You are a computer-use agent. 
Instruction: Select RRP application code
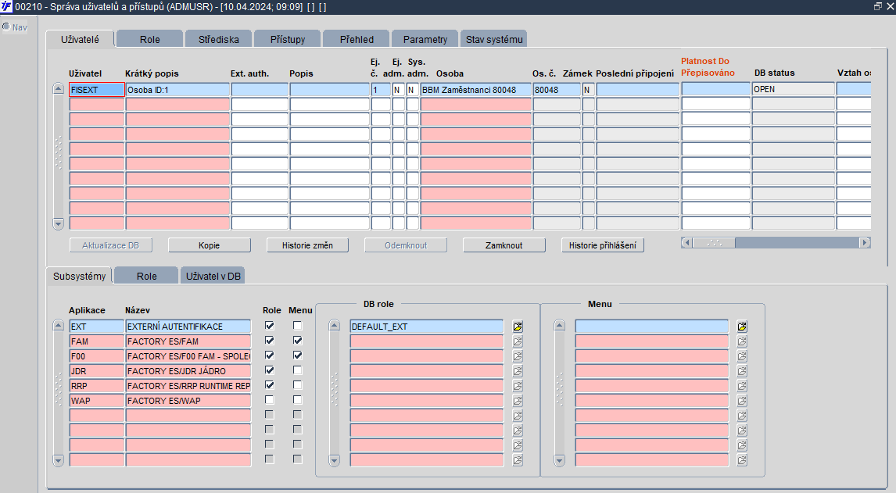[97, 386]
